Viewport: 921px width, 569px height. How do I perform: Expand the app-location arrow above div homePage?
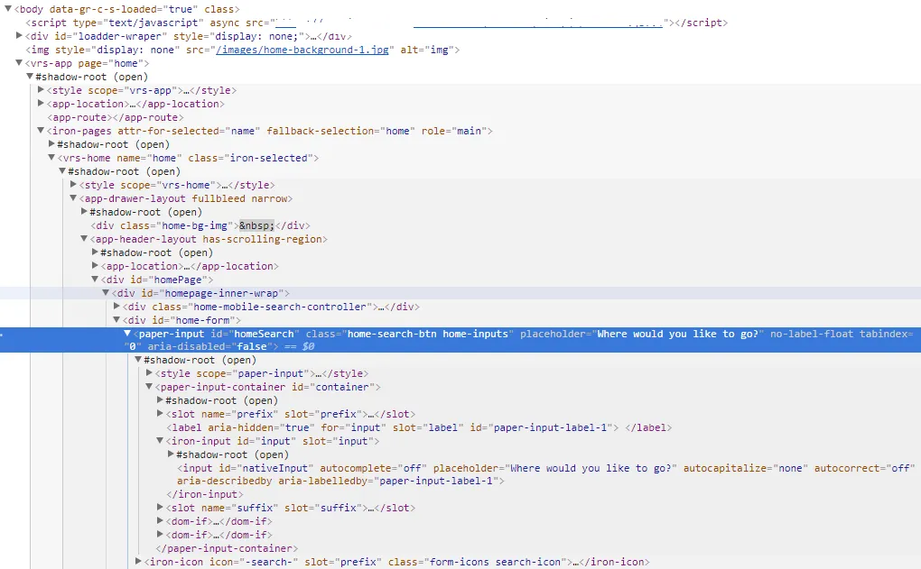click(x=95, y=266)
